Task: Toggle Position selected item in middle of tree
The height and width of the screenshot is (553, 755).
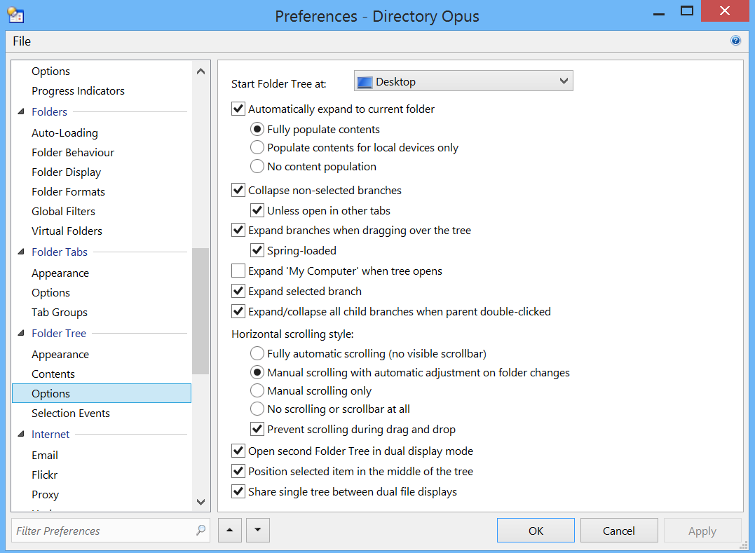Action: click(238, 471)
